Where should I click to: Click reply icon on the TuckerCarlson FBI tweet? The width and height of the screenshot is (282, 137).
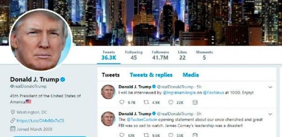pyautogui.click(x=122, y=135)
